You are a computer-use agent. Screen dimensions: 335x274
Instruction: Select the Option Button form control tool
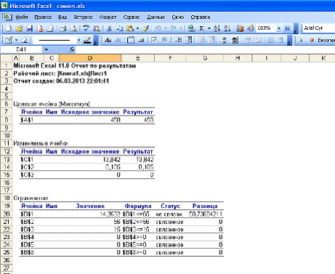(x=164, y=40)
